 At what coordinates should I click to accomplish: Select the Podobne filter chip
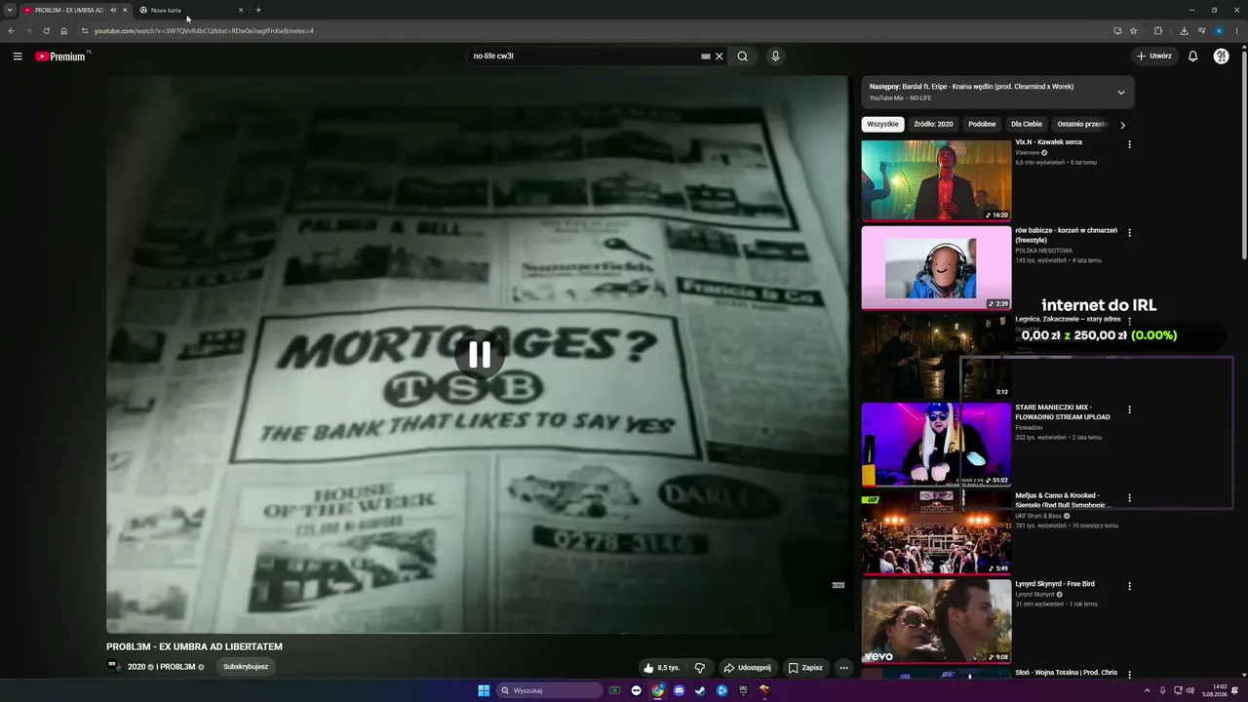pos(983,125)
